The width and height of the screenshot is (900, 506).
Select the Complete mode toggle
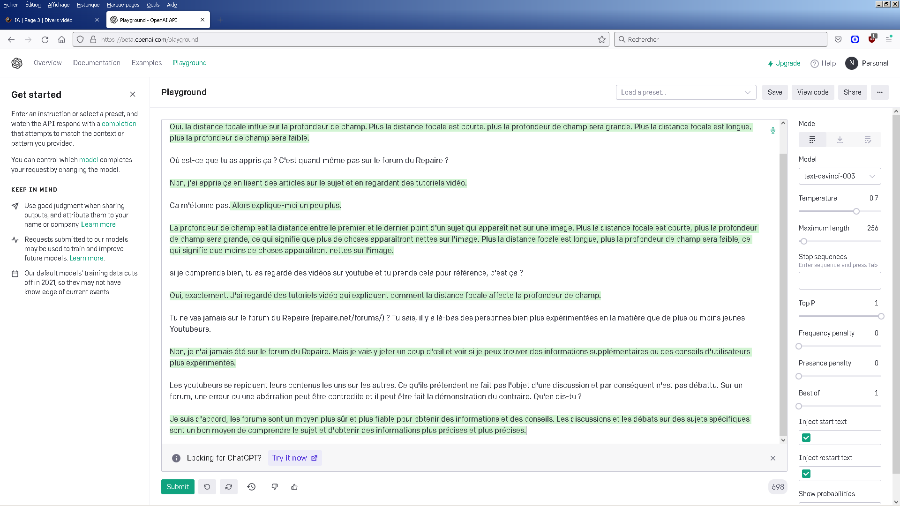[812, 140]
